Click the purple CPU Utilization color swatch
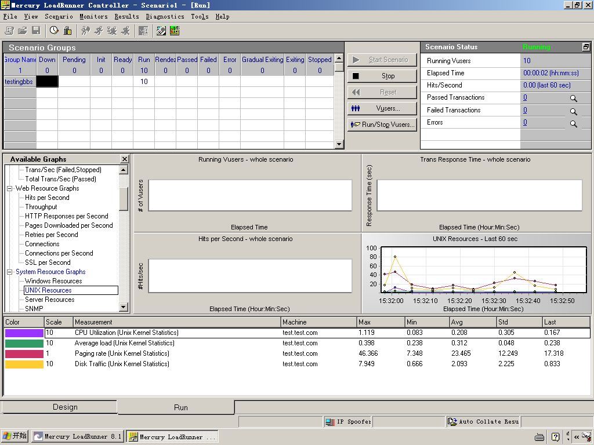594x445 pixels. pyautogui.click(x=24, y=333)
